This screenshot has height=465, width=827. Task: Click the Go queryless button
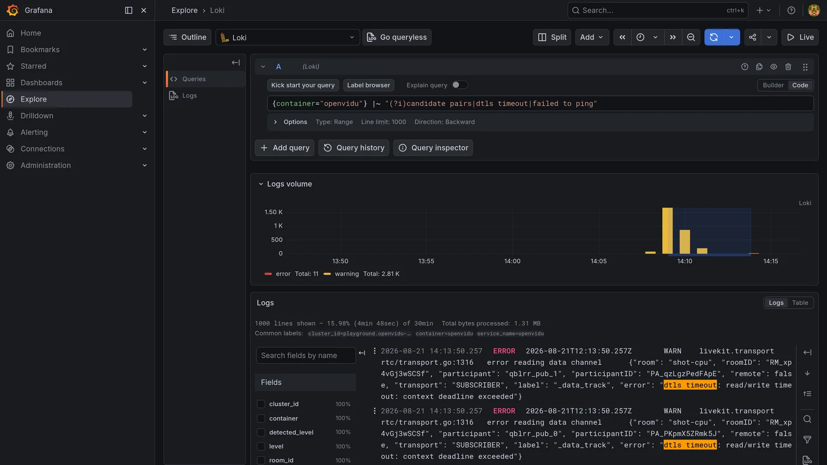pos(397,37)
